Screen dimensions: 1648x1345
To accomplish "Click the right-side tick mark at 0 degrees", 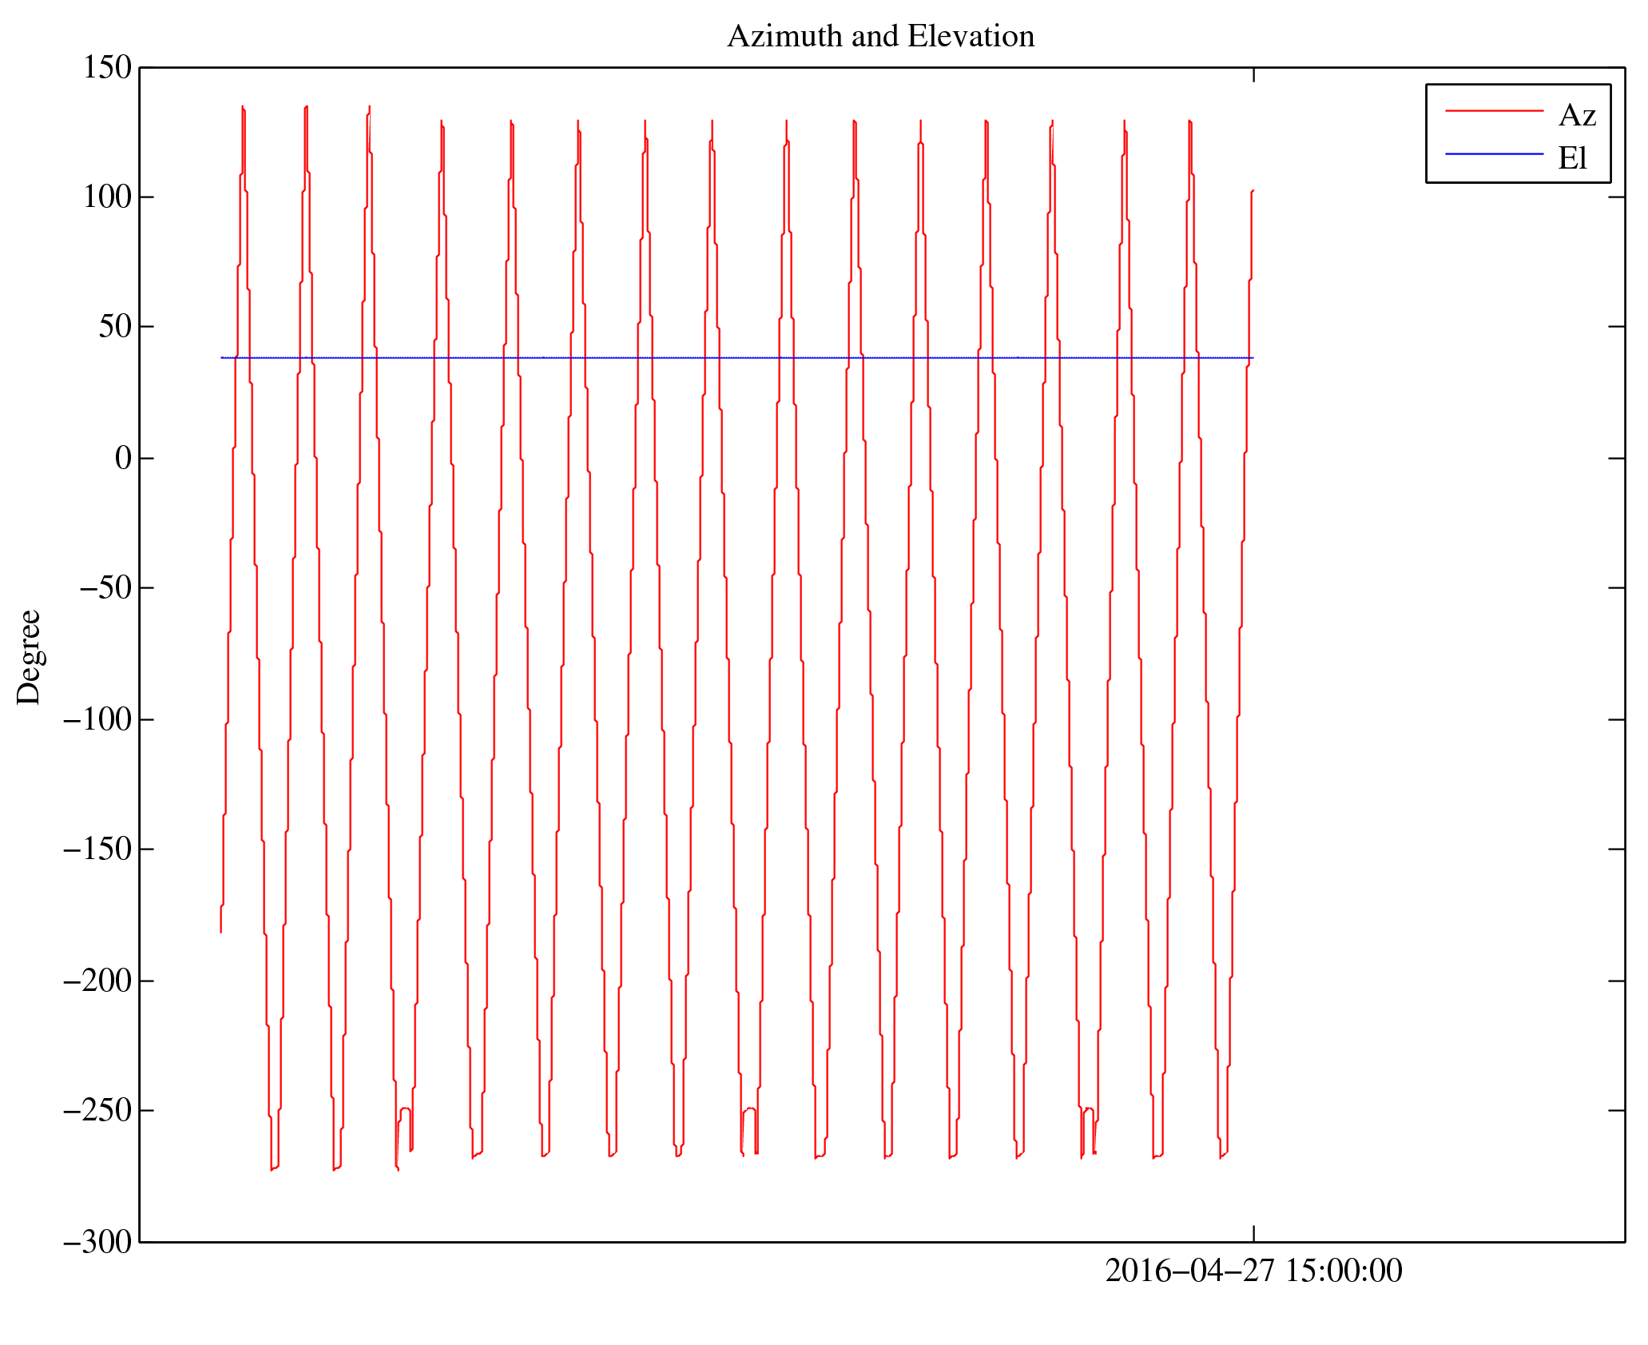I will point(1615,458).
